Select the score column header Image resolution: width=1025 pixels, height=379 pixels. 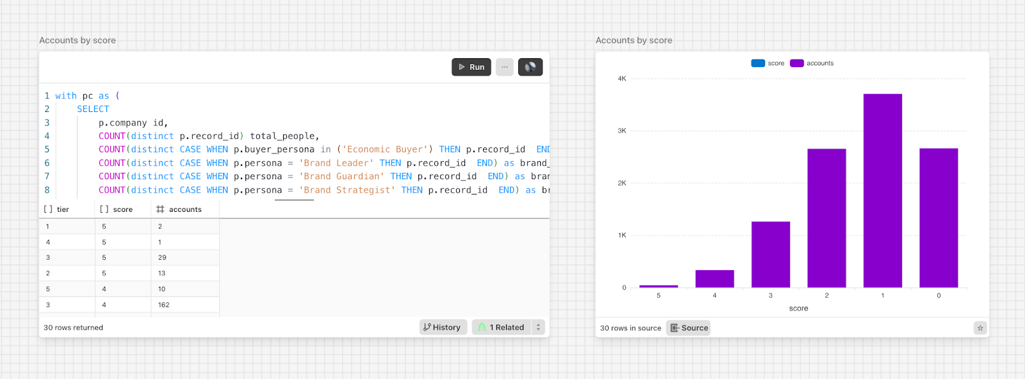tap(122, 209)
